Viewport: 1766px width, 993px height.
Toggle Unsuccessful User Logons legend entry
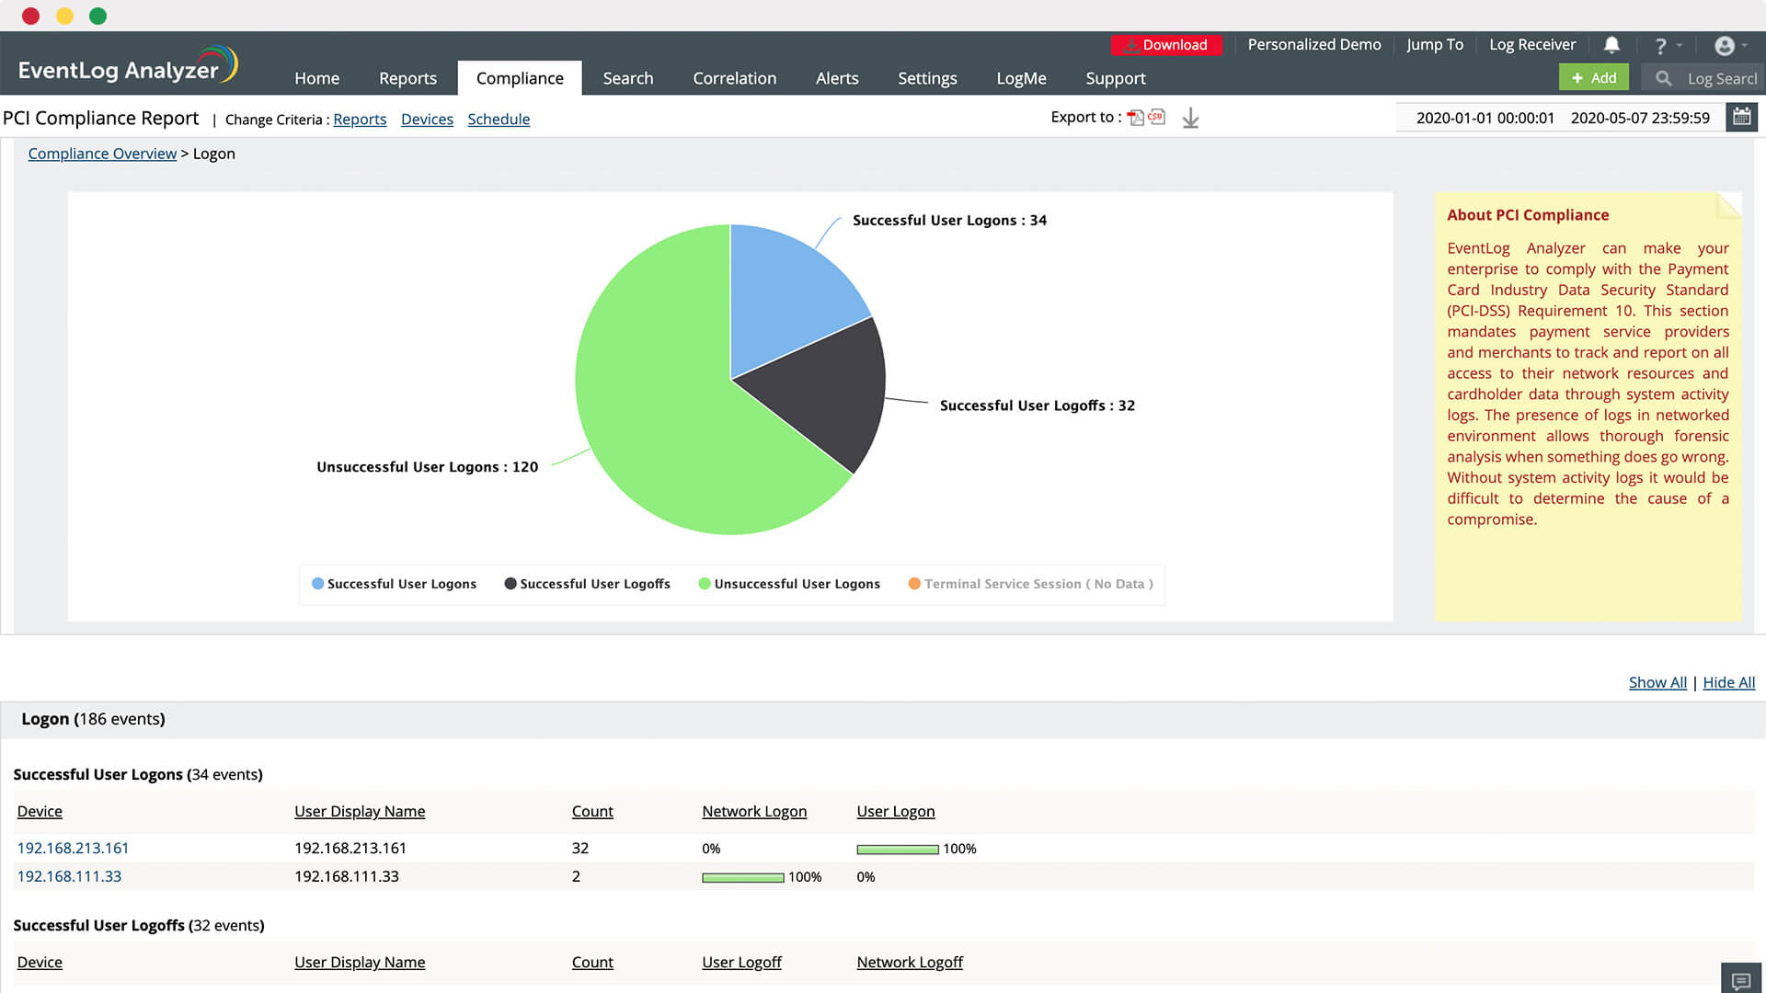click(789, 584)
